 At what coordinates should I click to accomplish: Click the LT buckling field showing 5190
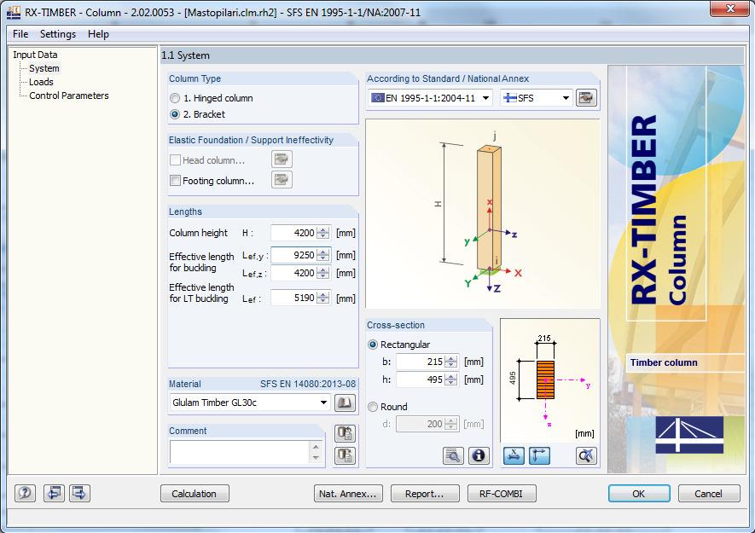tap(293, 298)
